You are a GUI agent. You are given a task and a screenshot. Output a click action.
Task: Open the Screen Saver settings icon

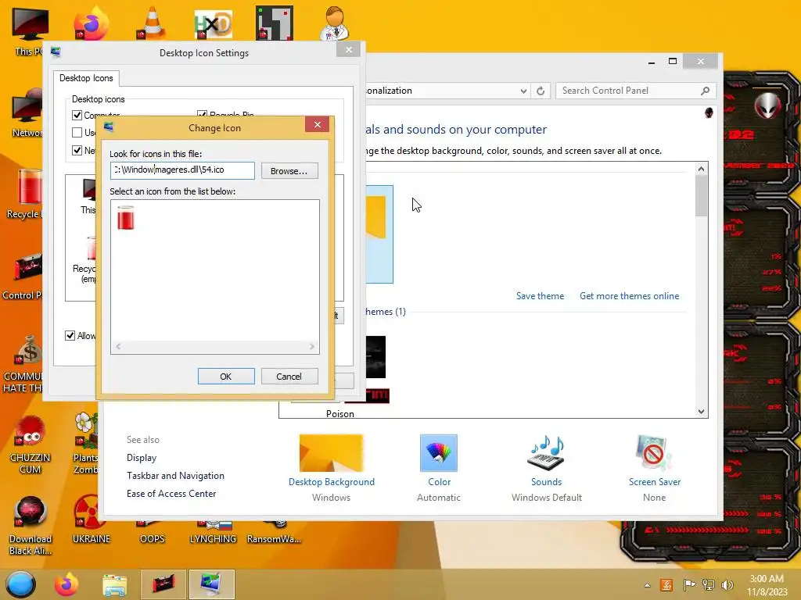pos(654,453)
